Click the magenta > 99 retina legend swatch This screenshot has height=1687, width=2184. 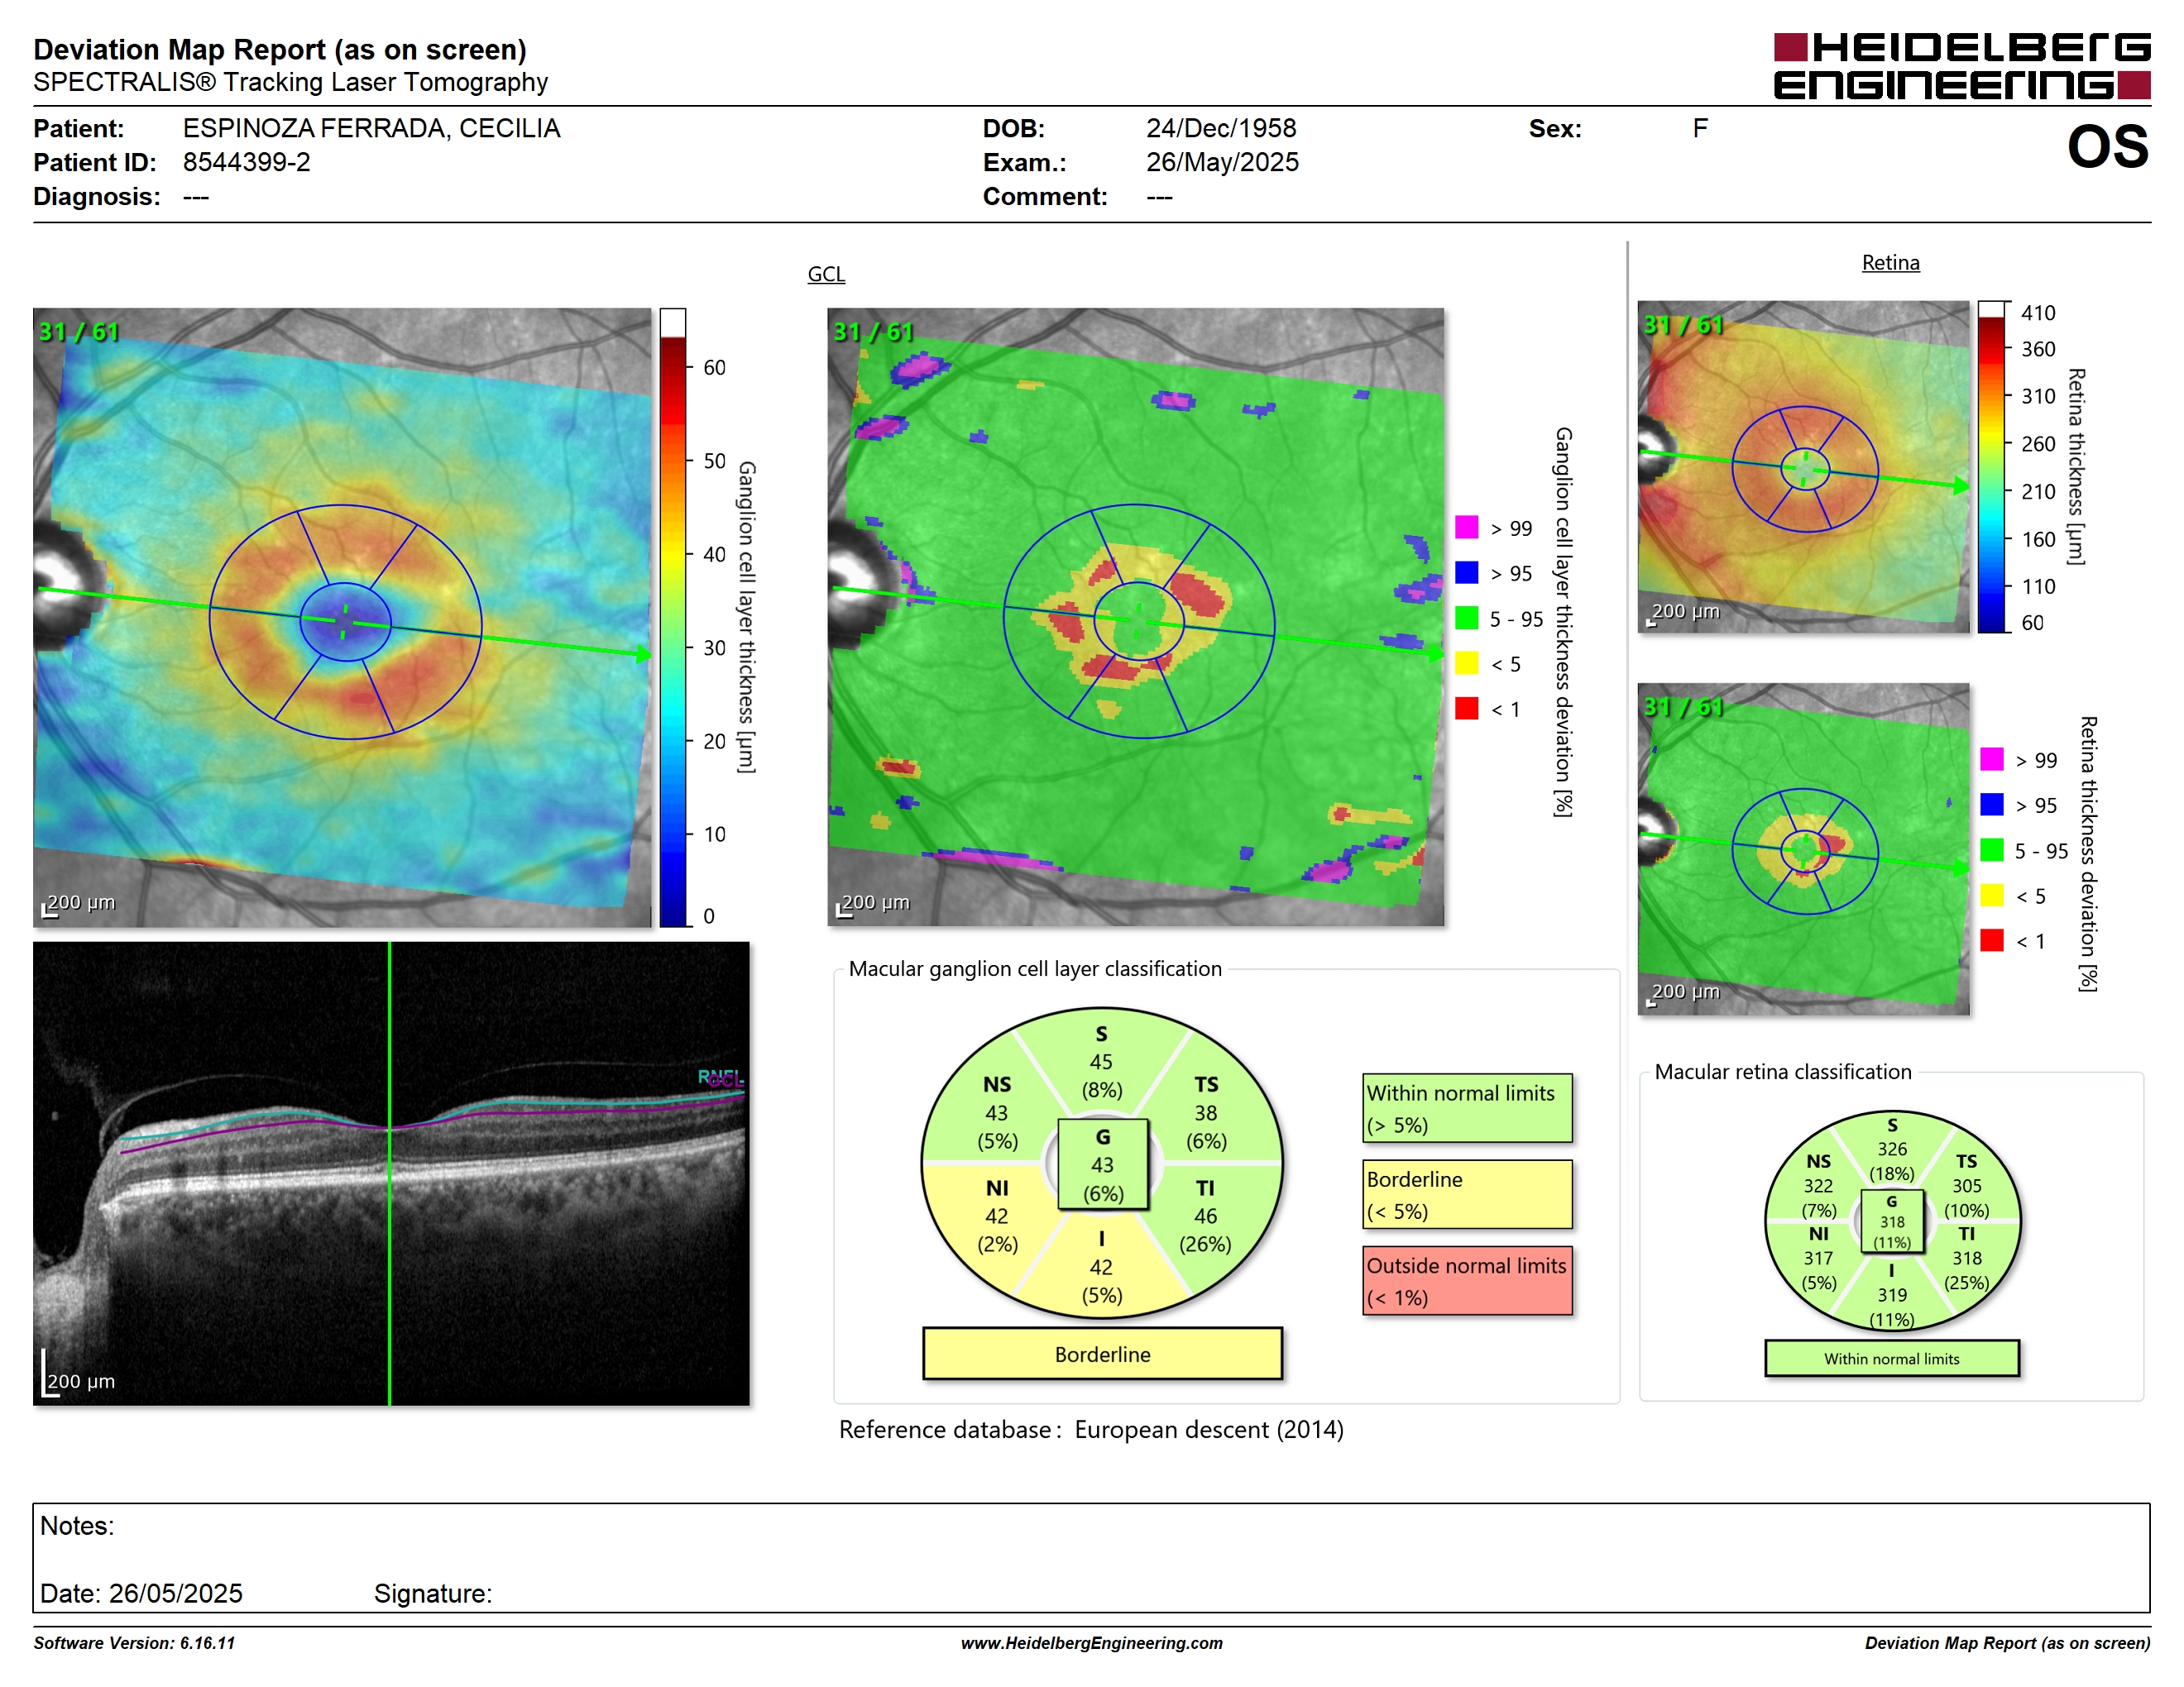click(1991, 758)
